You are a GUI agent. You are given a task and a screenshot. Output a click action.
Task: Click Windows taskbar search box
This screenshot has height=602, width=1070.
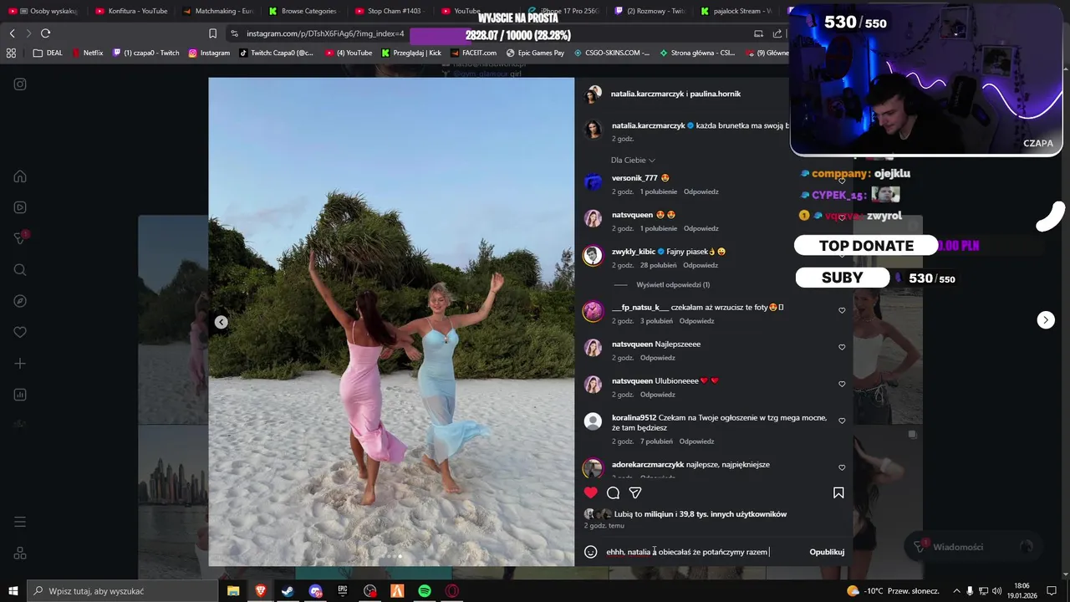[122, 591]
